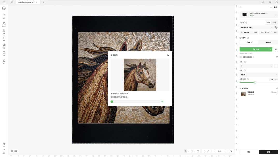Click the Publish (发布) button

(x=275, y=7)
